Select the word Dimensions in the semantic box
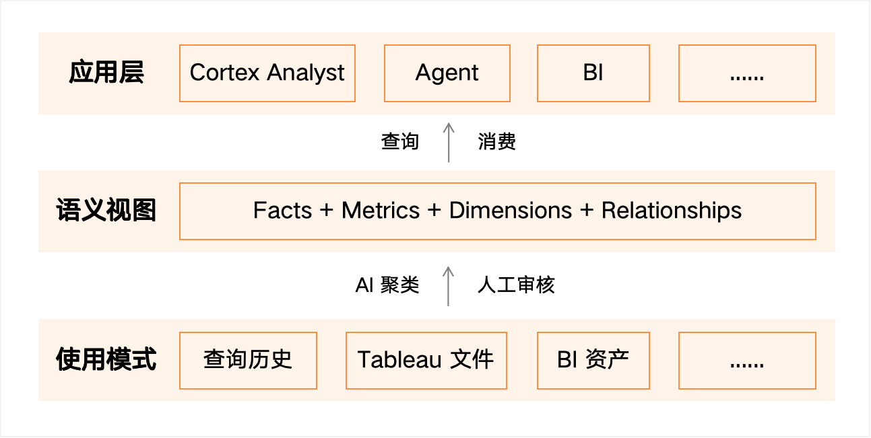 511,211
